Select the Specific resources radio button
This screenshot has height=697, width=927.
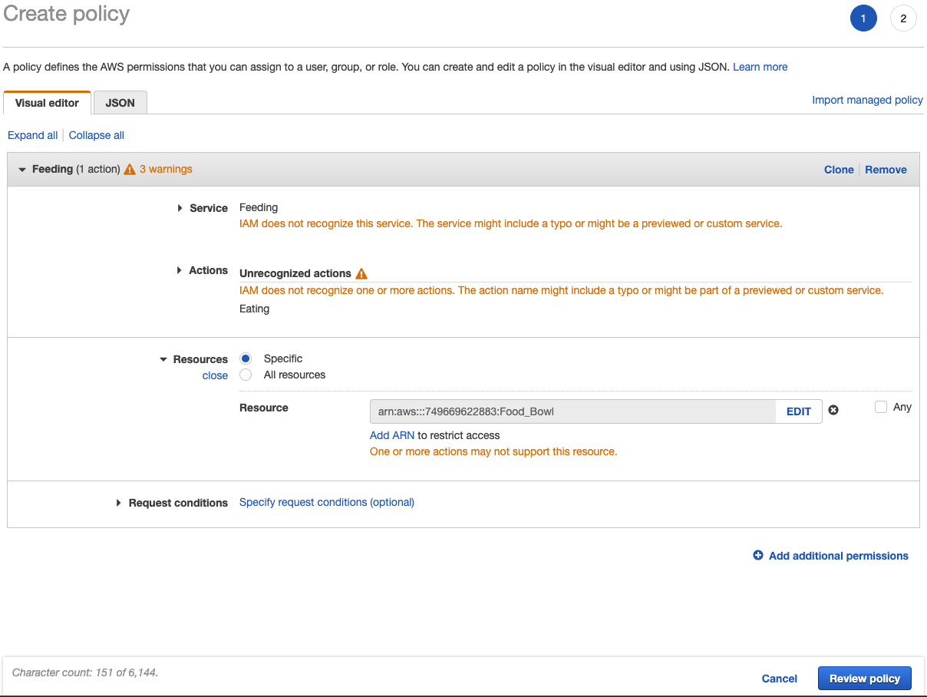246,358
